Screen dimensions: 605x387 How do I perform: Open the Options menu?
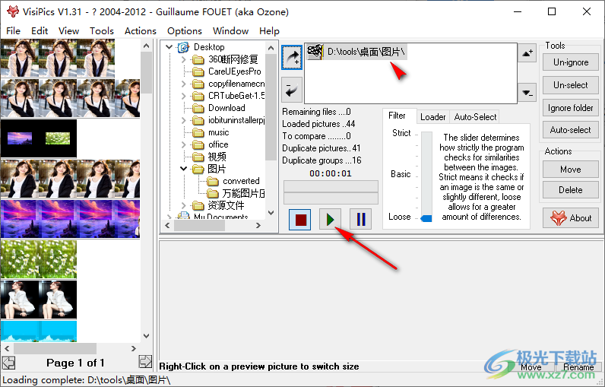pyautogui.click(x=185, y=31)
